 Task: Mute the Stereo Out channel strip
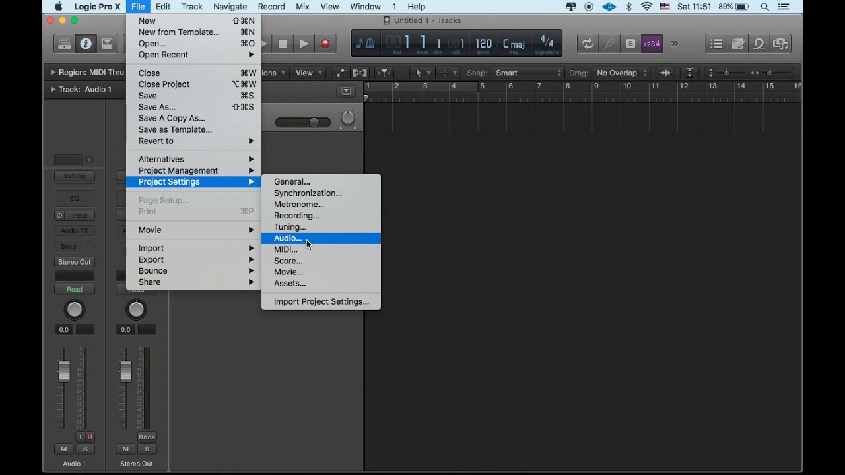125,449
